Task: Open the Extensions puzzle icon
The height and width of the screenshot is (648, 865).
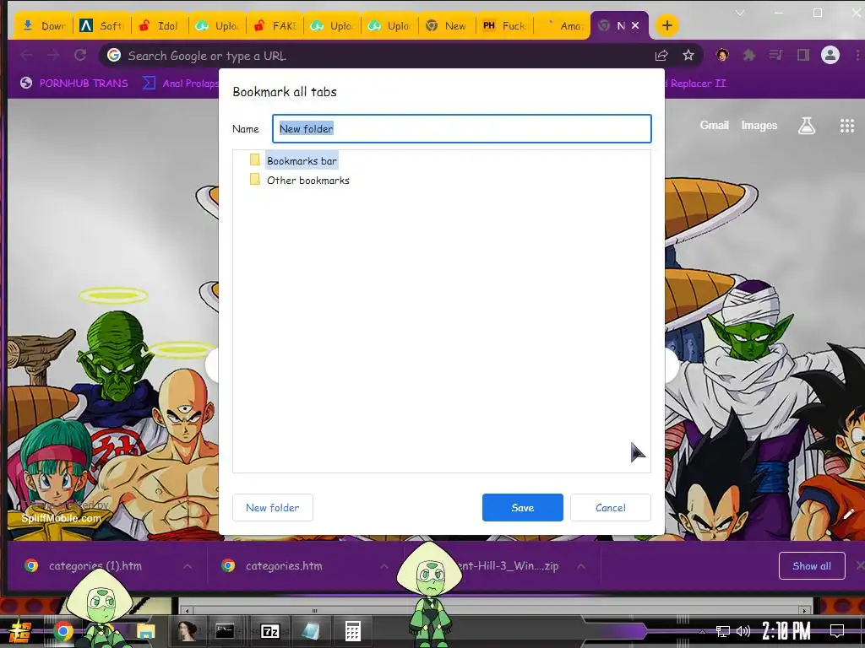Action: coord(749,55)
